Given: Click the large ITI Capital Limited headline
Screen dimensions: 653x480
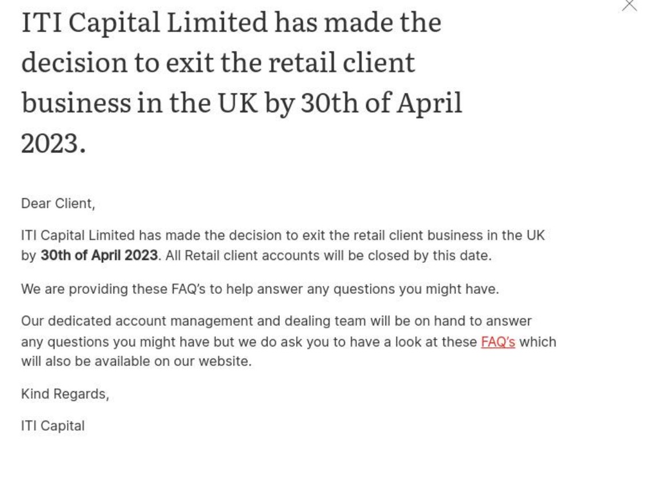Looking at the screenshot, I should tap(242, 82).
